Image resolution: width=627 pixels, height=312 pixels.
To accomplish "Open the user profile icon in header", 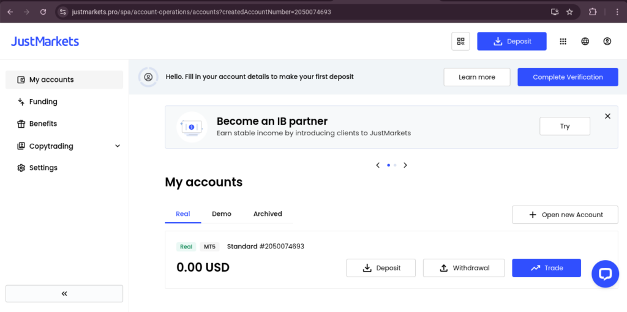I will pyautogui.click(x=607, y=41).
